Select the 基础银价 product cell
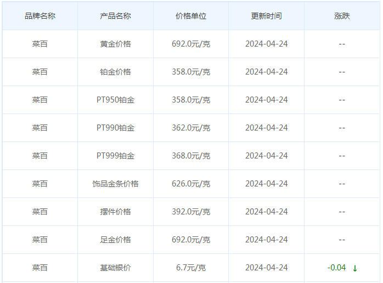 click(115, 268)
